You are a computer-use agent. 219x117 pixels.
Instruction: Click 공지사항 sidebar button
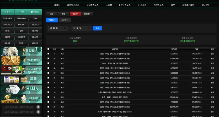pos(7,43)
